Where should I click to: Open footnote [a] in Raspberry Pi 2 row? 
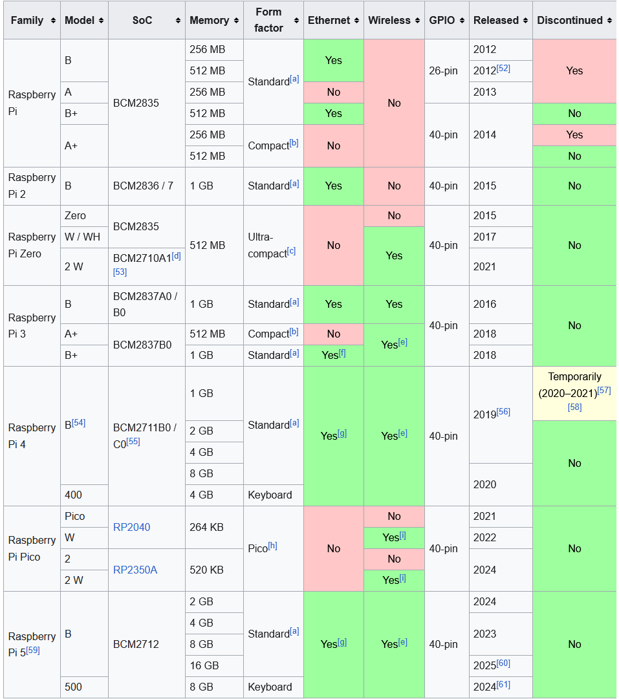pyautogui.click(x=294, y=183)
